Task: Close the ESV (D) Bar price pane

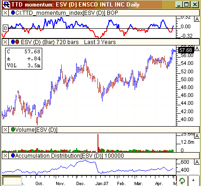Action: pos(5,42)
